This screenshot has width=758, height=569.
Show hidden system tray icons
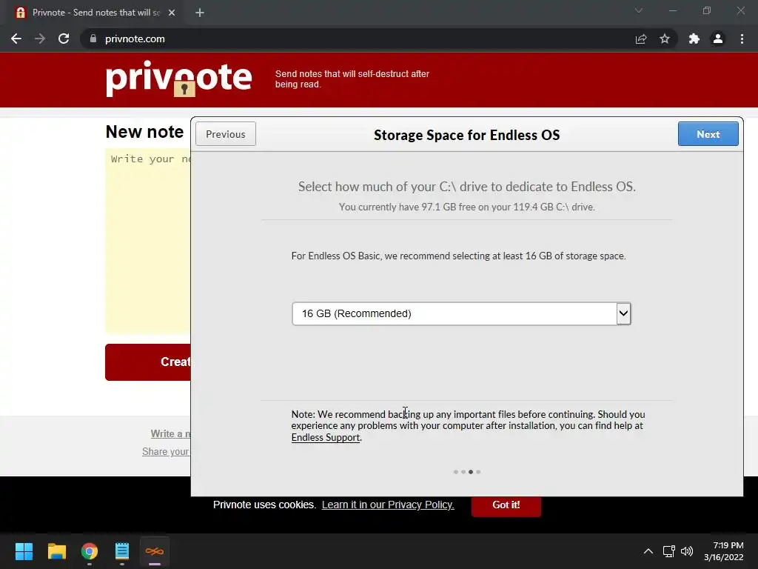click(648, 551)
